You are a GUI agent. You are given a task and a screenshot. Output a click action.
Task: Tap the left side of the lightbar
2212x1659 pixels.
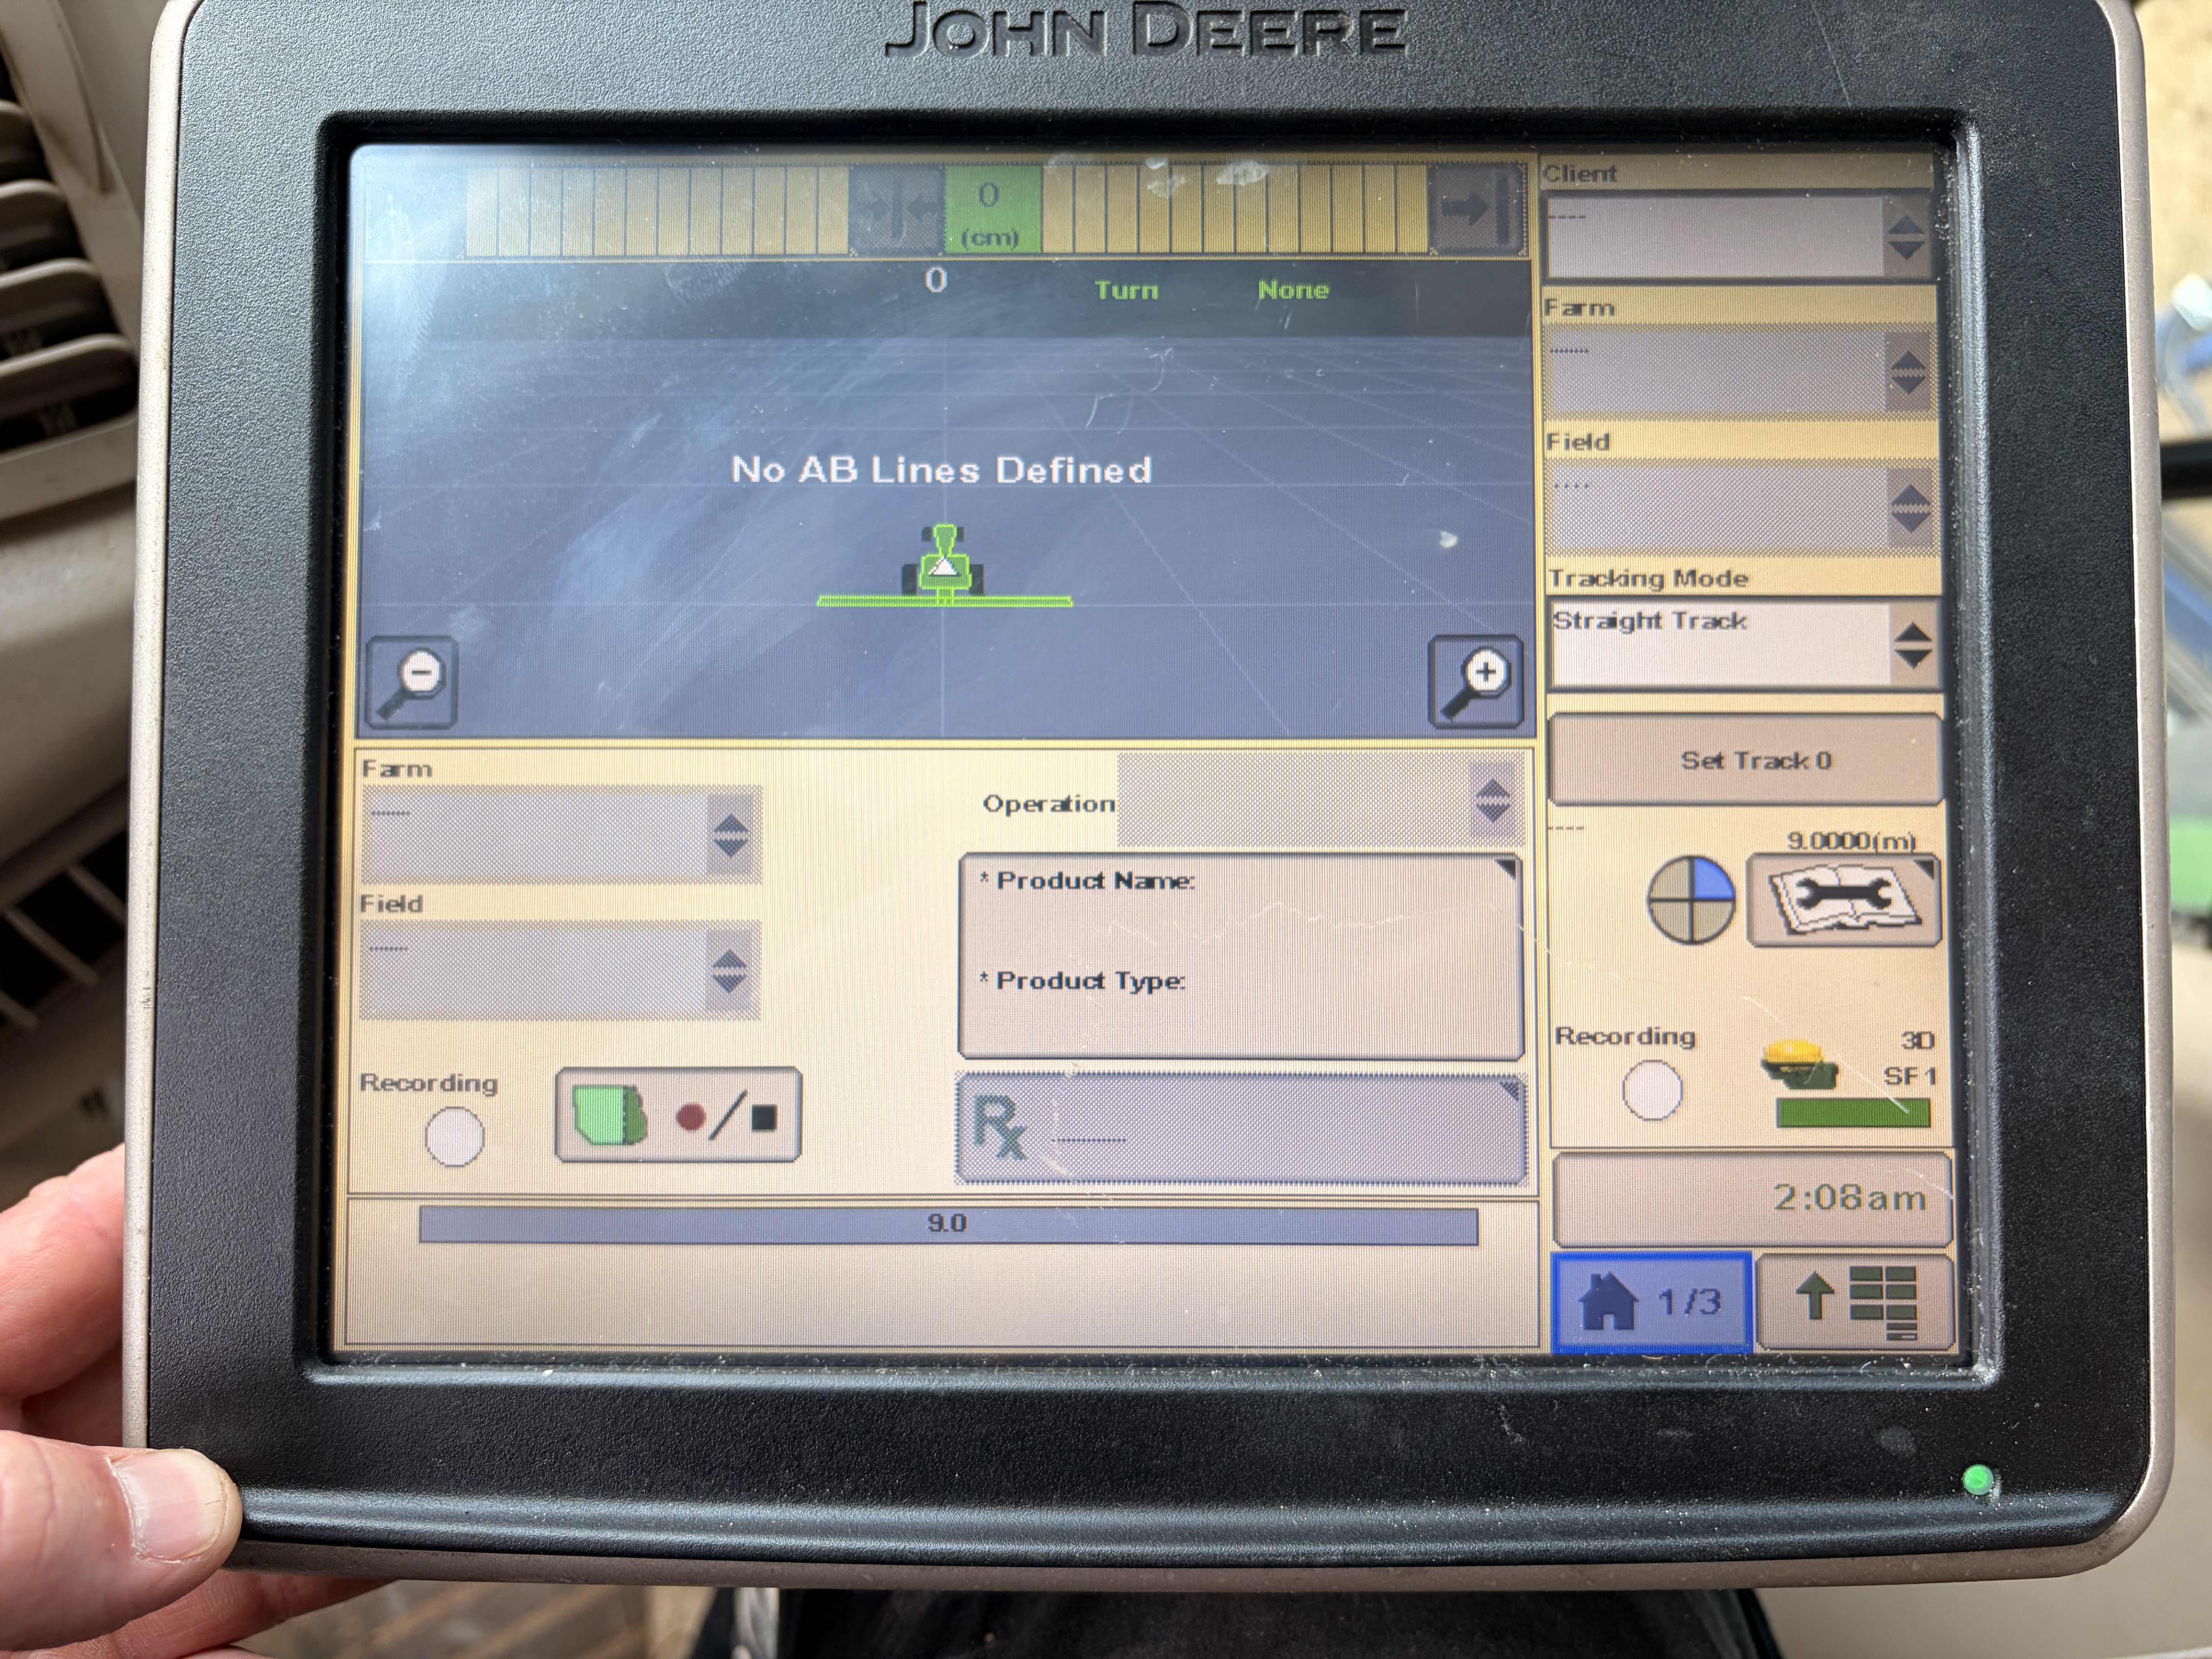(x=658, y=211)
